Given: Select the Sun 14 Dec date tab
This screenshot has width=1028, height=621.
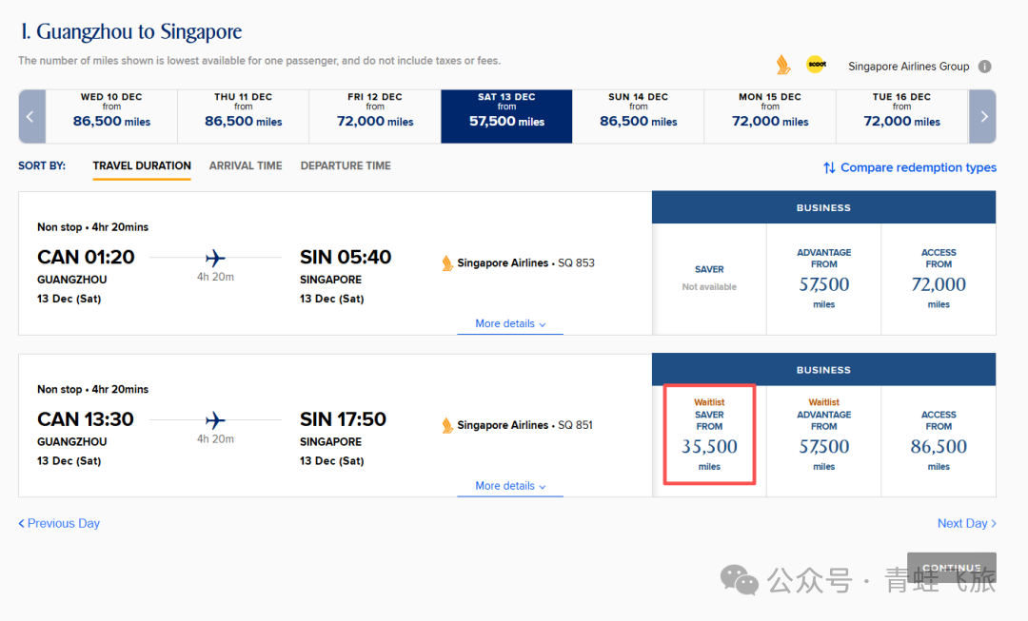Looking at the screenshot, I should click(x=638, y=116).
